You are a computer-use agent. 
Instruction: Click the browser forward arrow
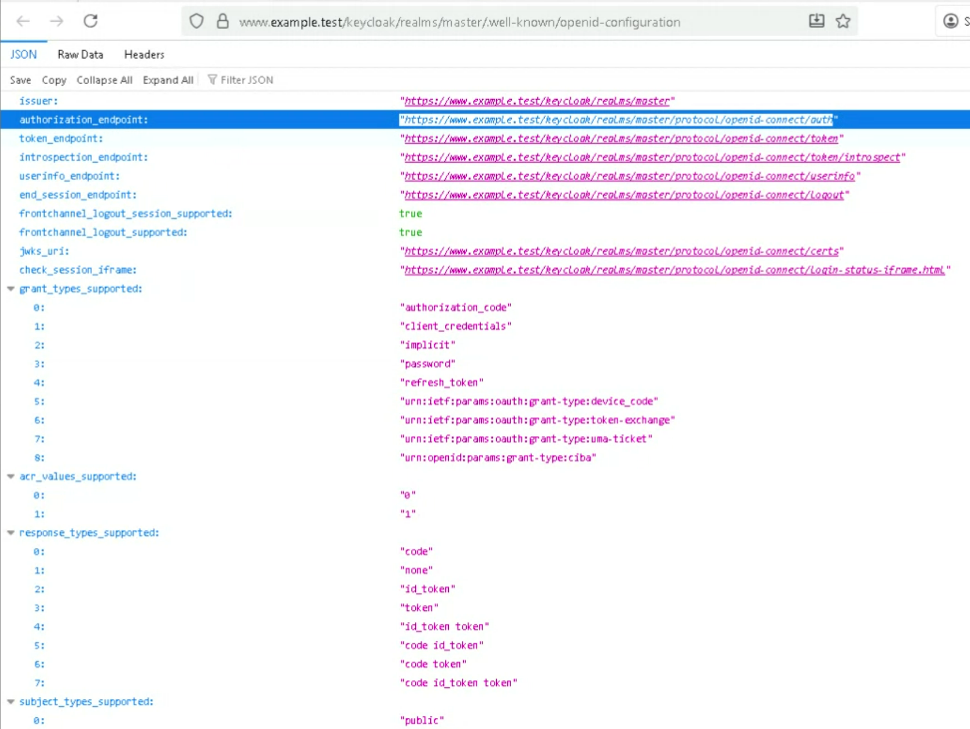[56, 22]
